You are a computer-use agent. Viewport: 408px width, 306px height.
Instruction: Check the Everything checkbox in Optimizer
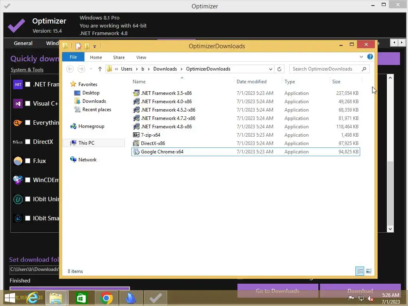point(27,123)
